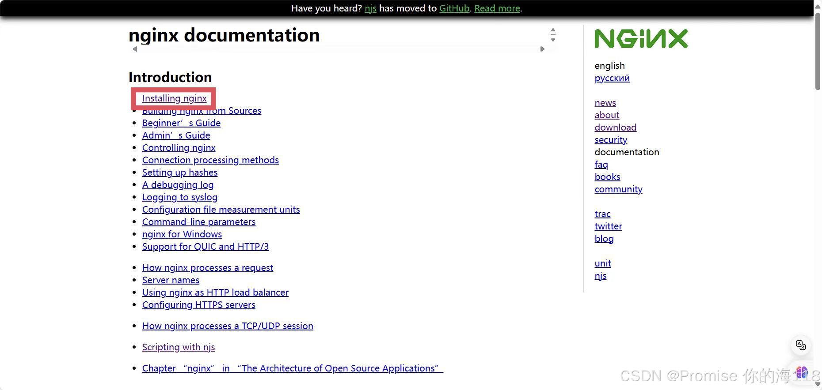Click Read more in top banner
Viewport: 822px width, 390px height.
[x=497, y=8]
